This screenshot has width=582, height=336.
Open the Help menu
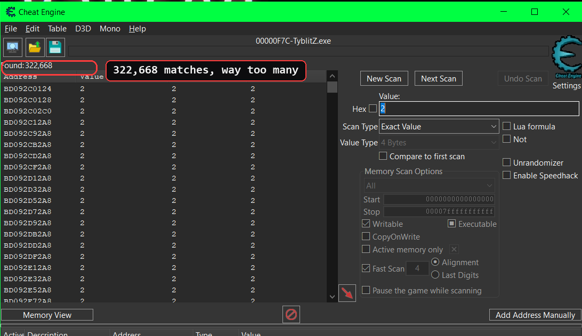138,29
